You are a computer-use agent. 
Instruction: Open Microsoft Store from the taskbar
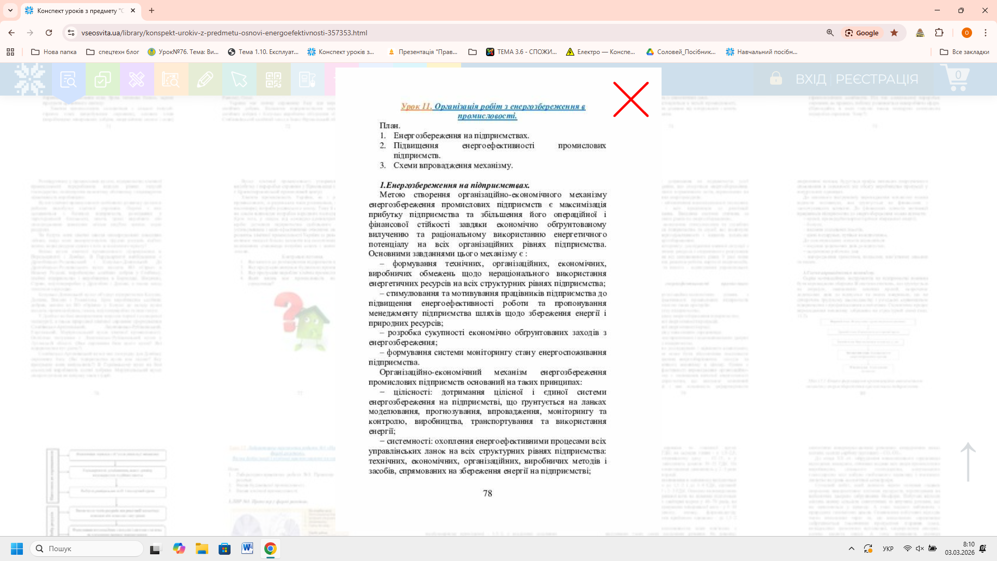(225, 549)
